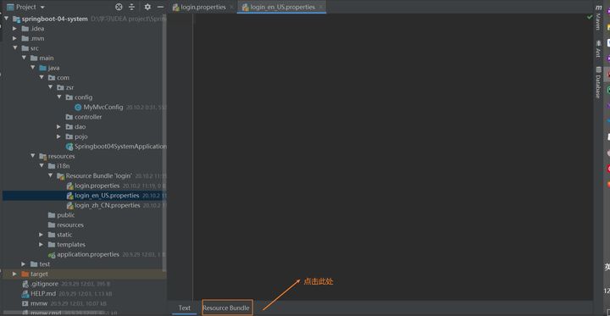Select inner resources folder under i18n sibling
Viewport: 610px width, 316px height.
(70, 225)
